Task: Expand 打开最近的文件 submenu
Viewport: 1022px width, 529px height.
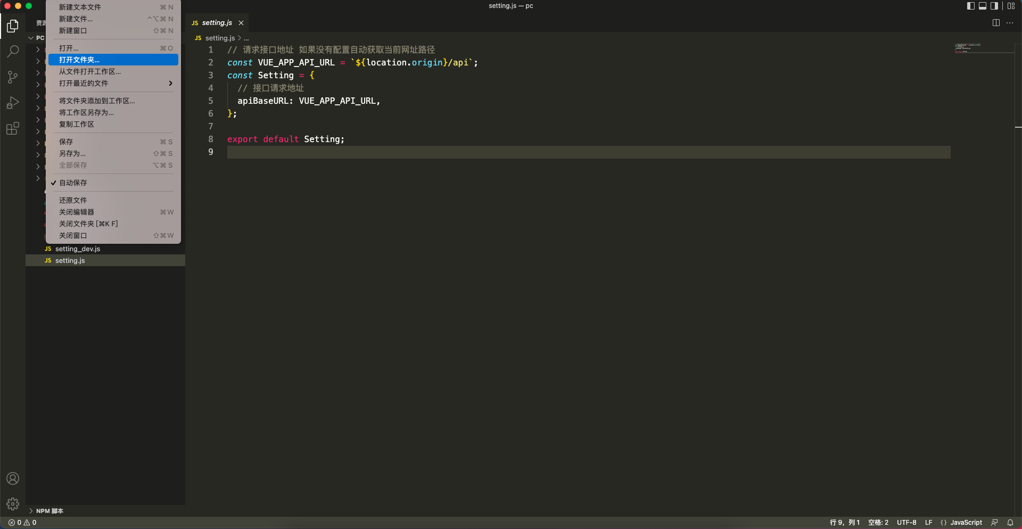Action: [112, 84]
